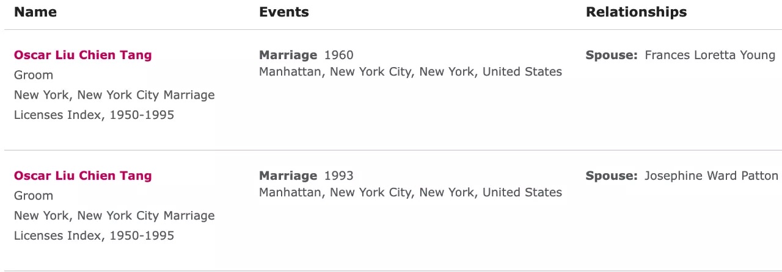Image resolution: width=782 pixels, height=272 pixels.
Task: Click the Events column header
Action: tap(283, 12)
